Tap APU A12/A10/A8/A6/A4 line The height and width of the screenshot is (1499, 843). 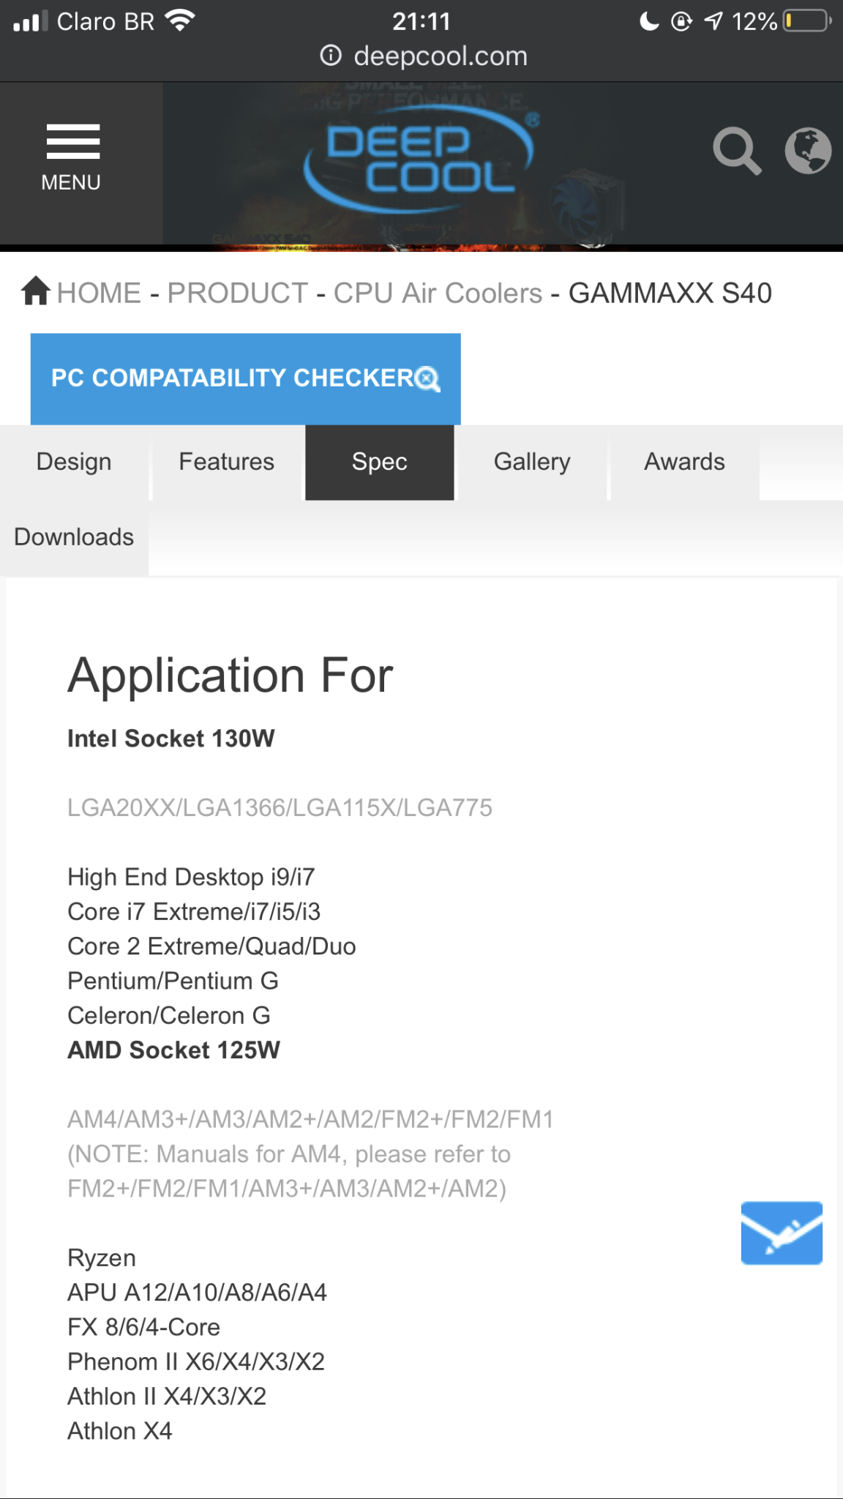197,1293
